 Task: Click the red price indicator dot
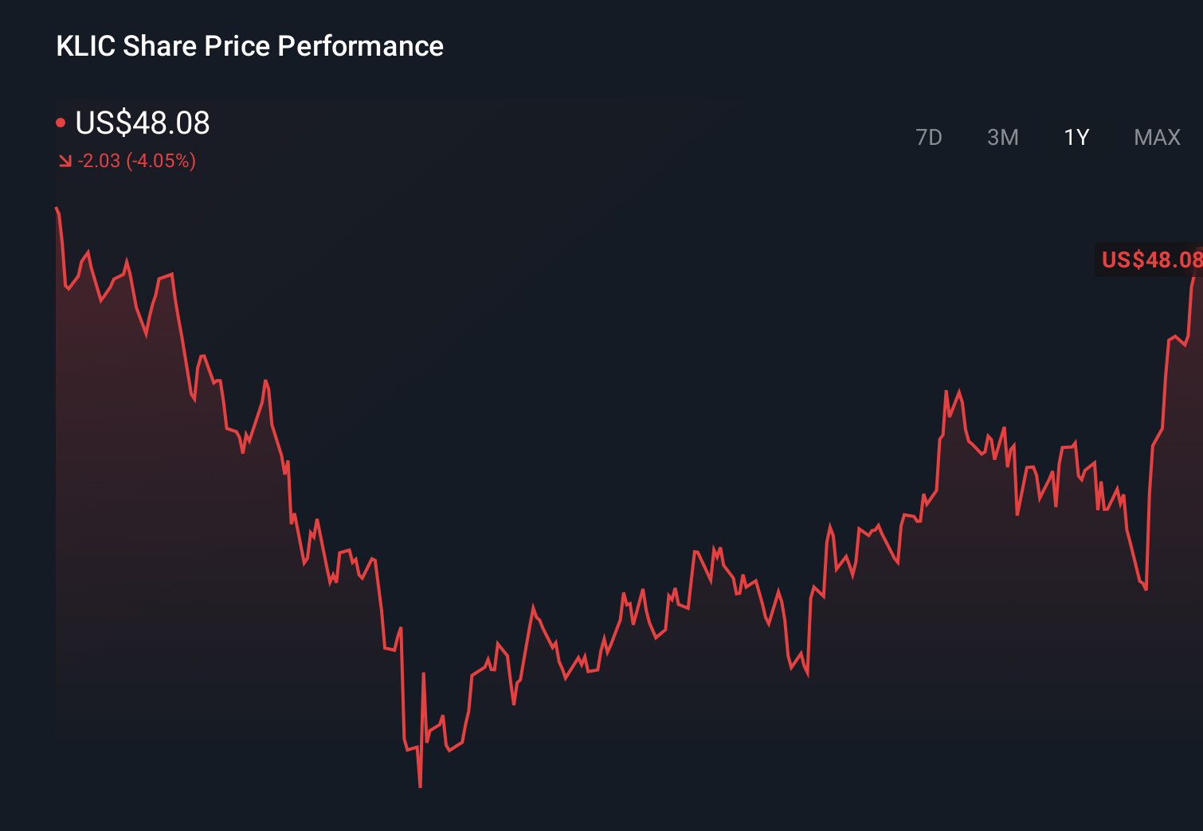pyautogui.click(x=61, y=121)
